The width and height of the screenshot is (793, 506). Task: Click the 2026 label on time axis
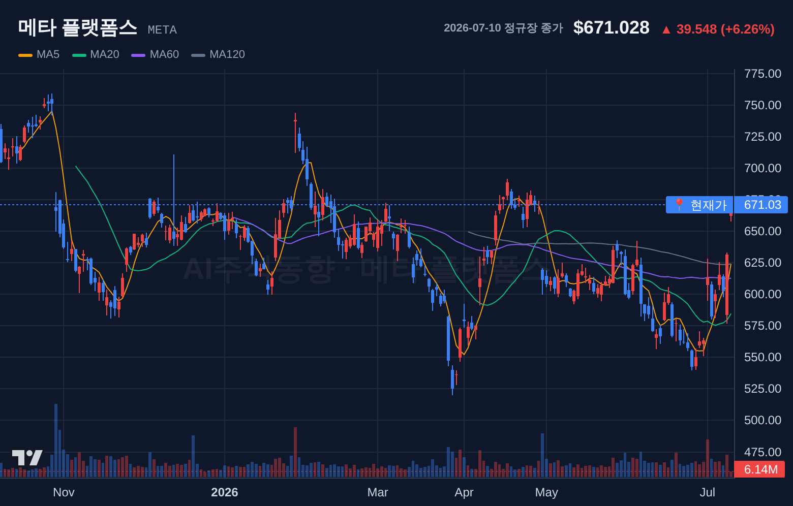pyautogui.click(x=225, y=492)
